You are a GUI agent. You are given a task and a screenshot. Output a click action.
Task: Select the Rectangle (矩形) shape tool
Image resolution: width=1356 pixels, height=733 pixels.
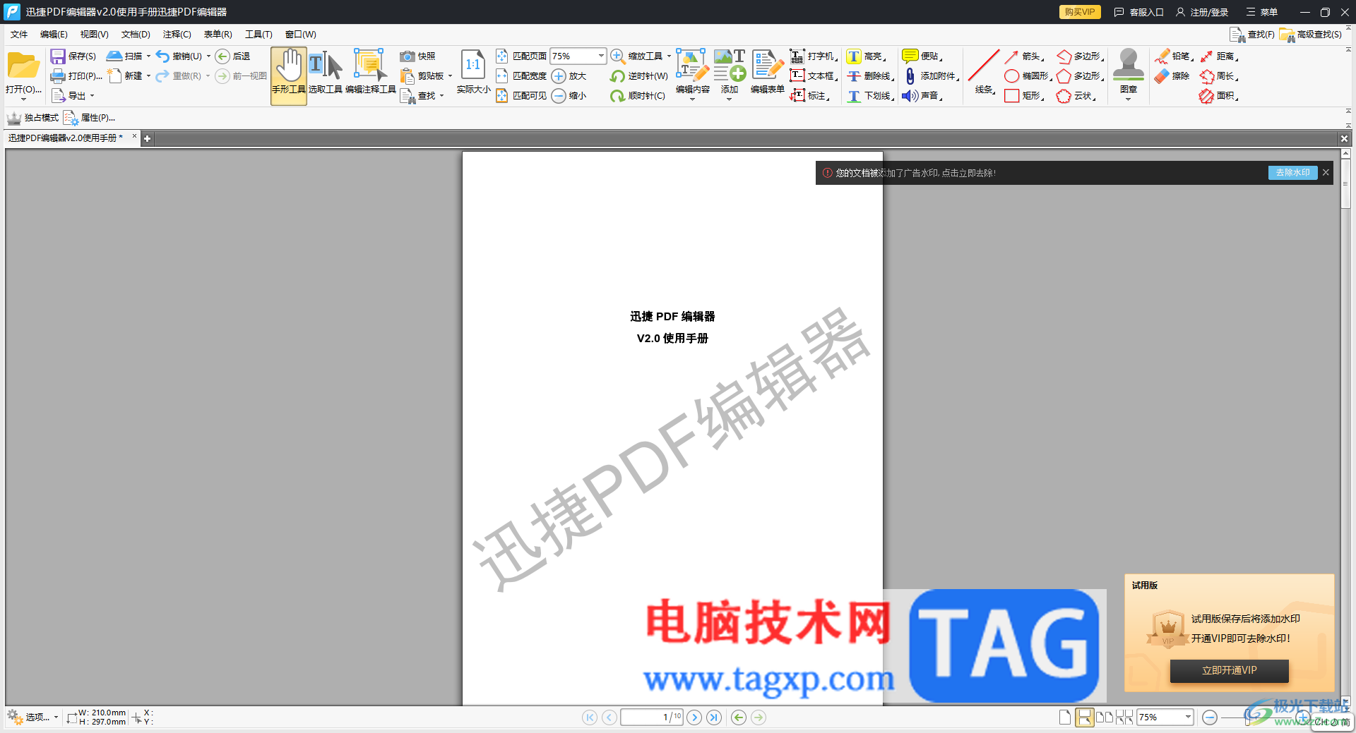1024,96
